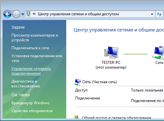Click the network icon in the address bar
This screenshot has height=121, width=164.
tap(28, 14)
